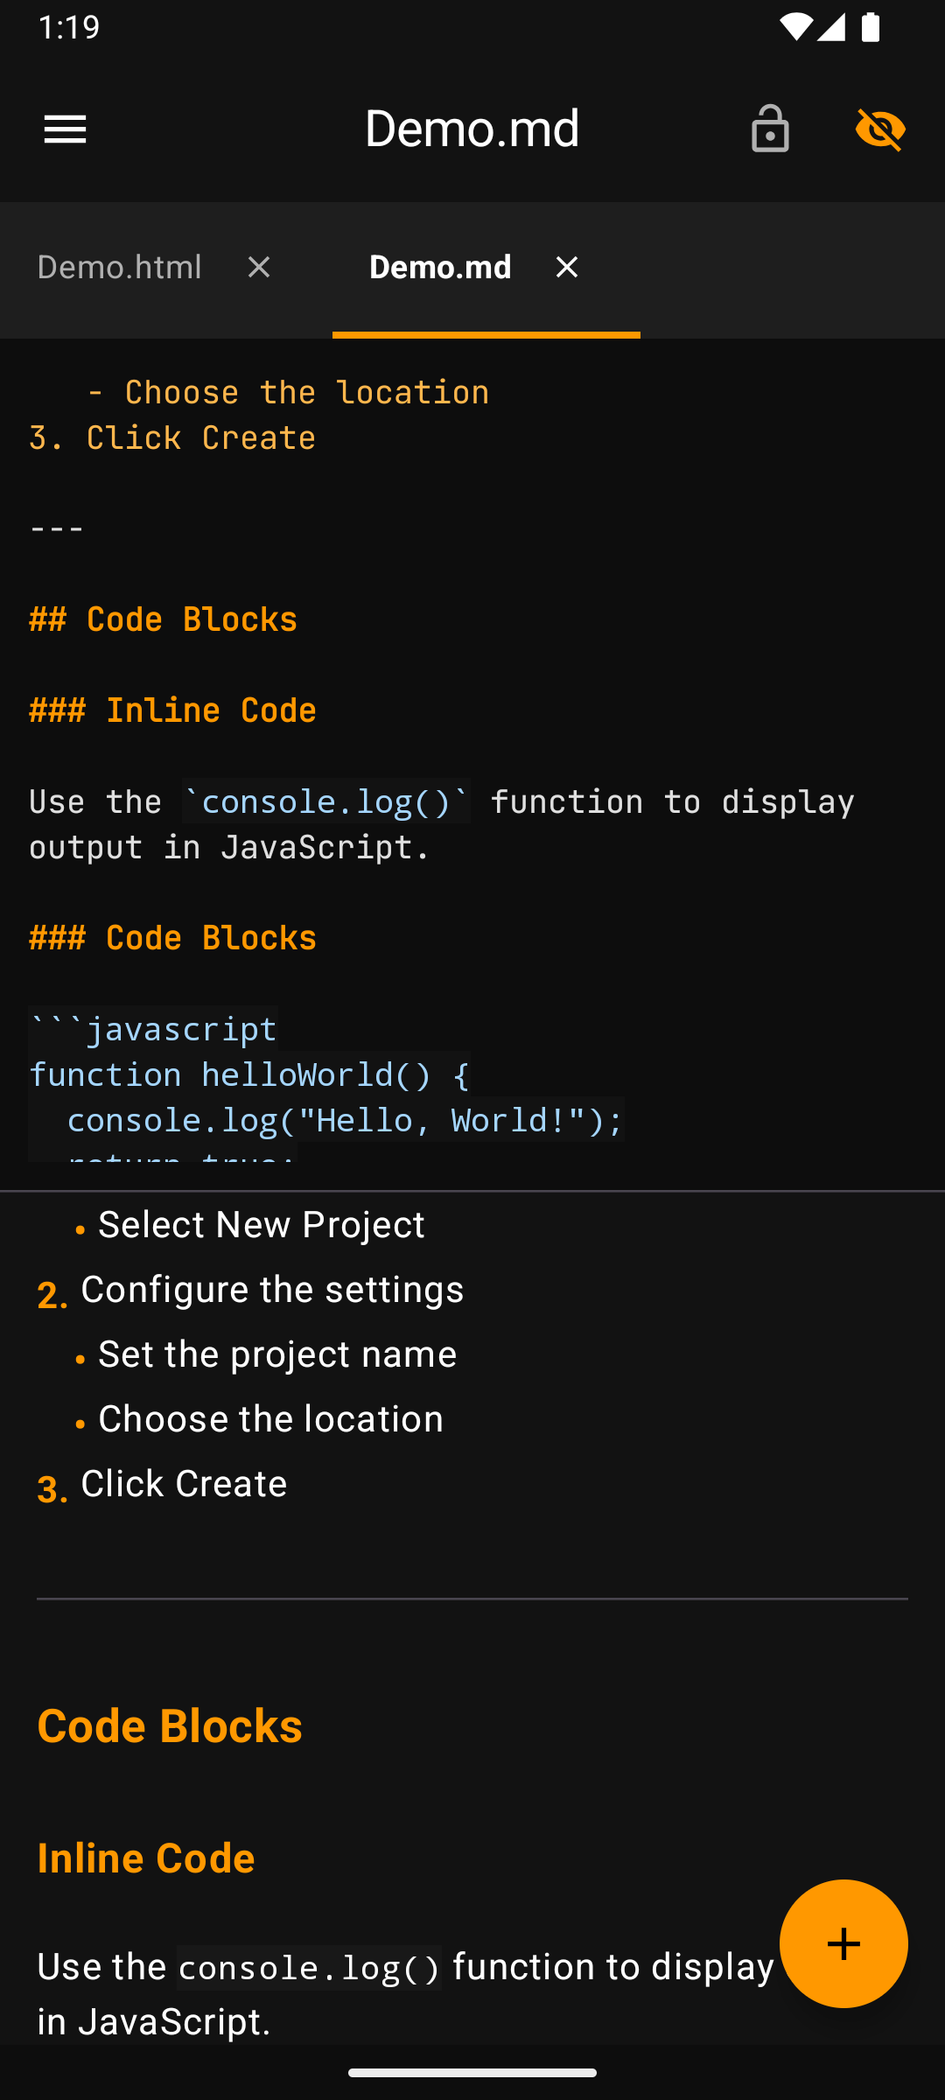Tap the 'Inline Code' heading in the preview
This screenshot has height=2100, width=945.
click(146, 1857)
